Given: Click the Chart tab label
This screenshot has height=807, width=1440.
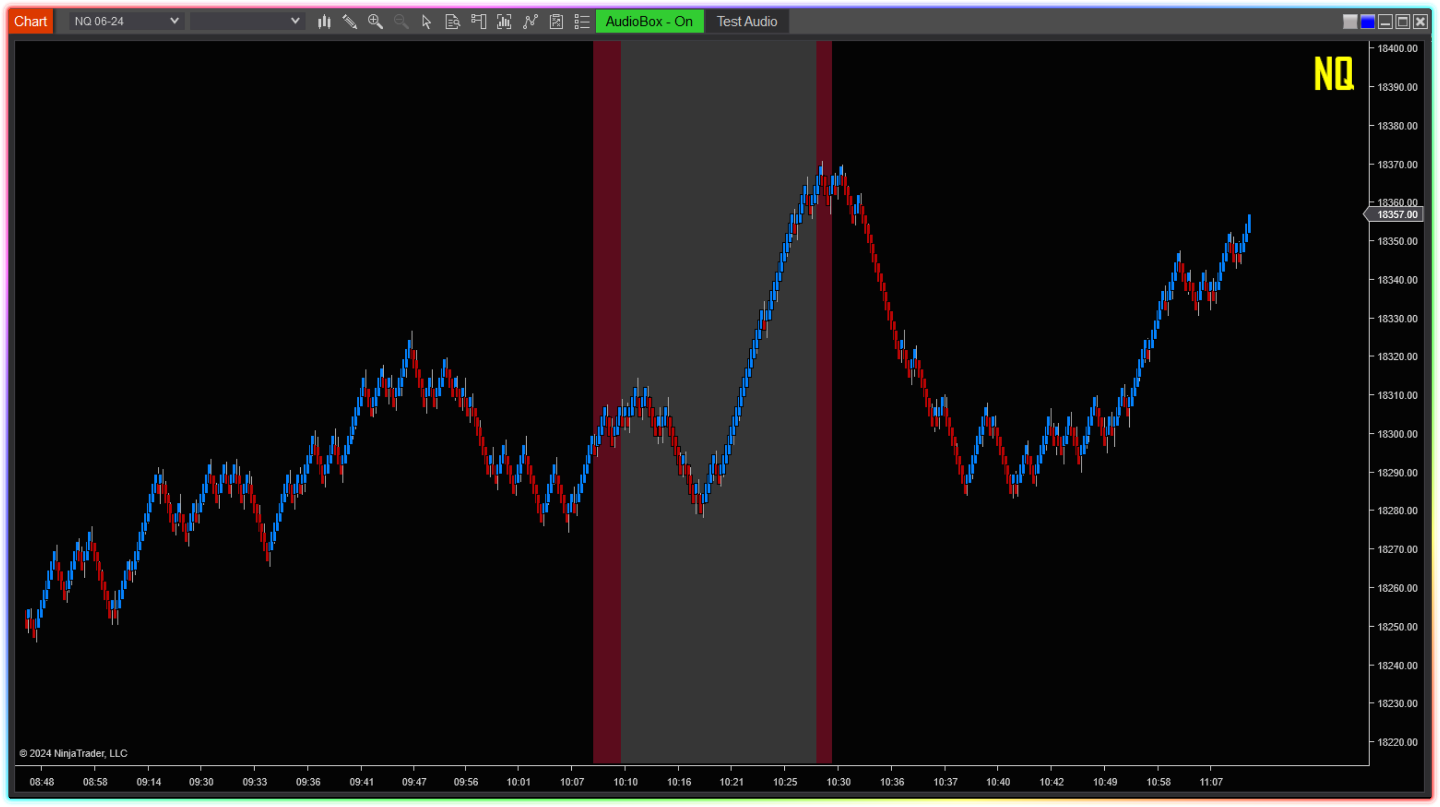Looking at the screenshot, I should tap(31, 22).
